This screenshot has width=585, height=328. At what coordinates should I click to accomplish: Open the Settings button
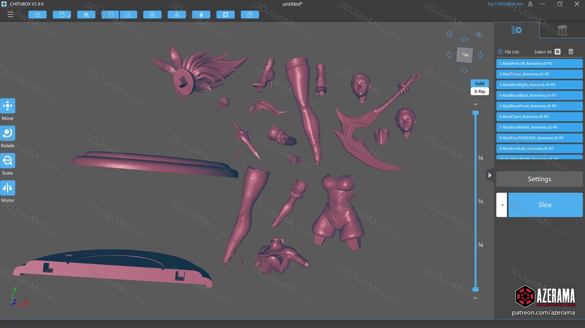coord(539,179)
